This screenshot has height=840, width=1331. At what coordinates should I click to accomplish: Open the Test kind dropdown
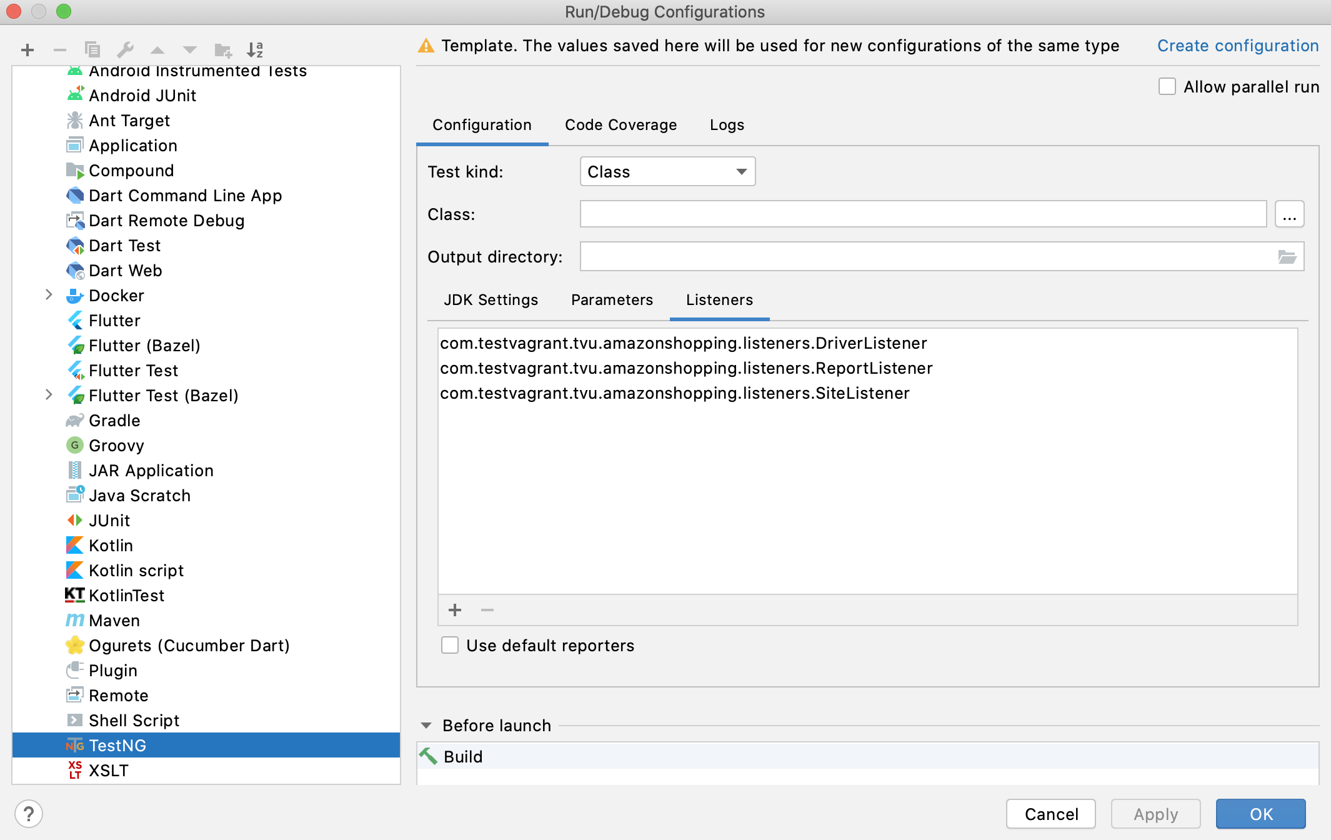tap(667, 172)
